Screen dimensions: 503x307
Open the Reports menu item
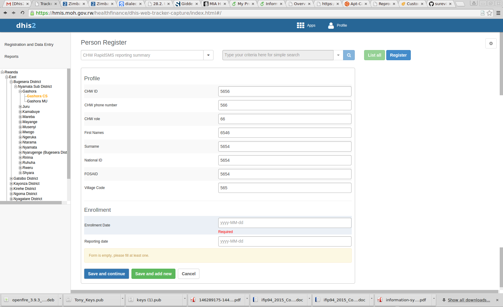(x=11, y=57)
